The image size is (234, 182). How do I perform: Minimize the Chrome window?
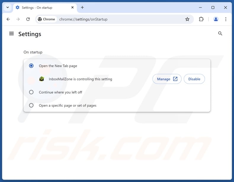201,7
